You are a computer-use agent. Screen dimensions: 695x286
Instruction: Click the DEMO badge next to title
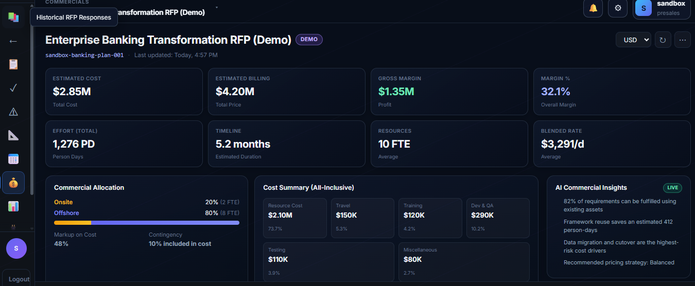[309, 39]
